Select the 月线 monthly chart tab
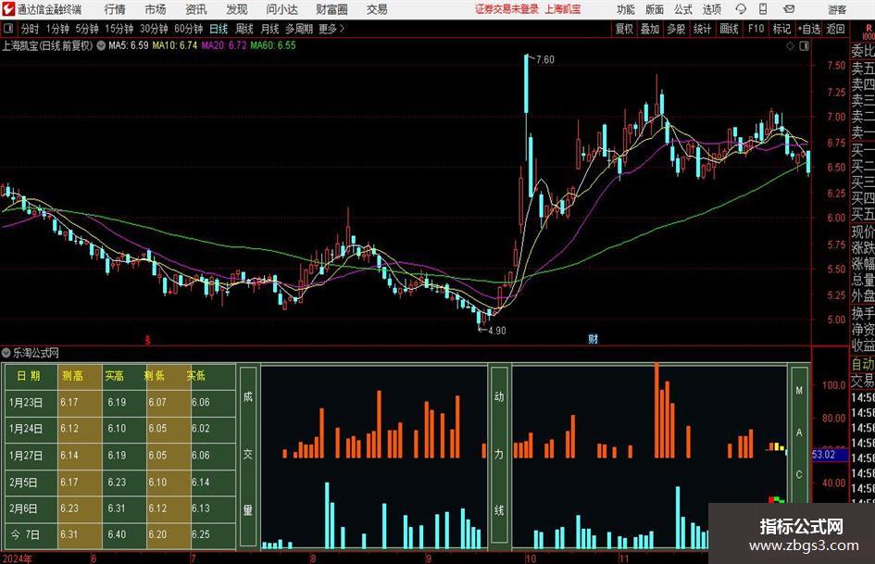Image resolution: width=875 pixels, height=564 pixels. pyautogui.click(x=269, y=29)
